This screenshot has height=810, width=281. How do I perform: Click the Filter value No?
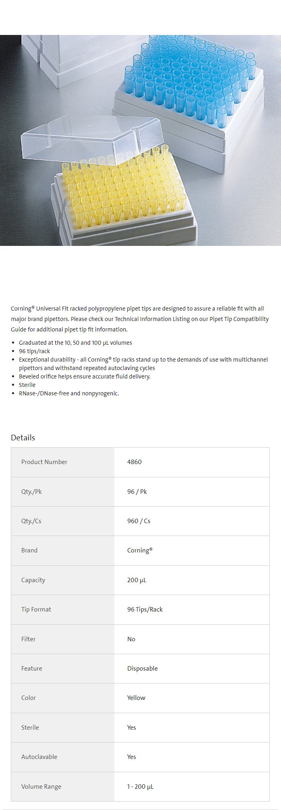(131, 639)
